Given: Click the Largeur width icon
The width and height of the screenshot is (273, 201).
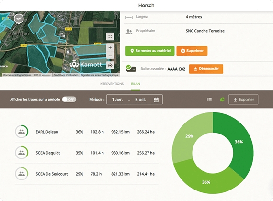Looking at the screenshot, I should click(129, 17).
